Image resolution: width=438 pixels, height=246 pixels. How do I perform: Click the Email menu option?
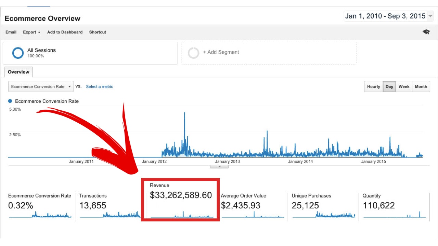[x=11, y=32]
